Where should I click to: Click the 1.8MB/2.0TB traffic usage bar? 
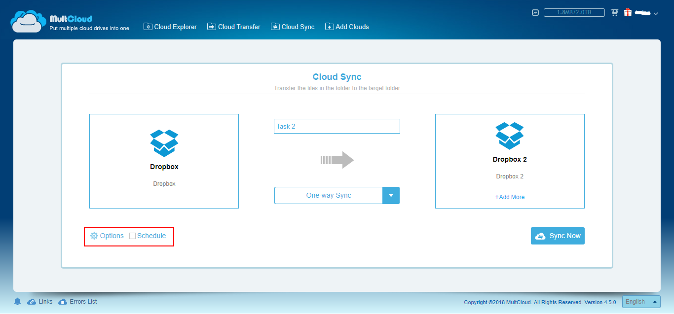coord(574,13)
